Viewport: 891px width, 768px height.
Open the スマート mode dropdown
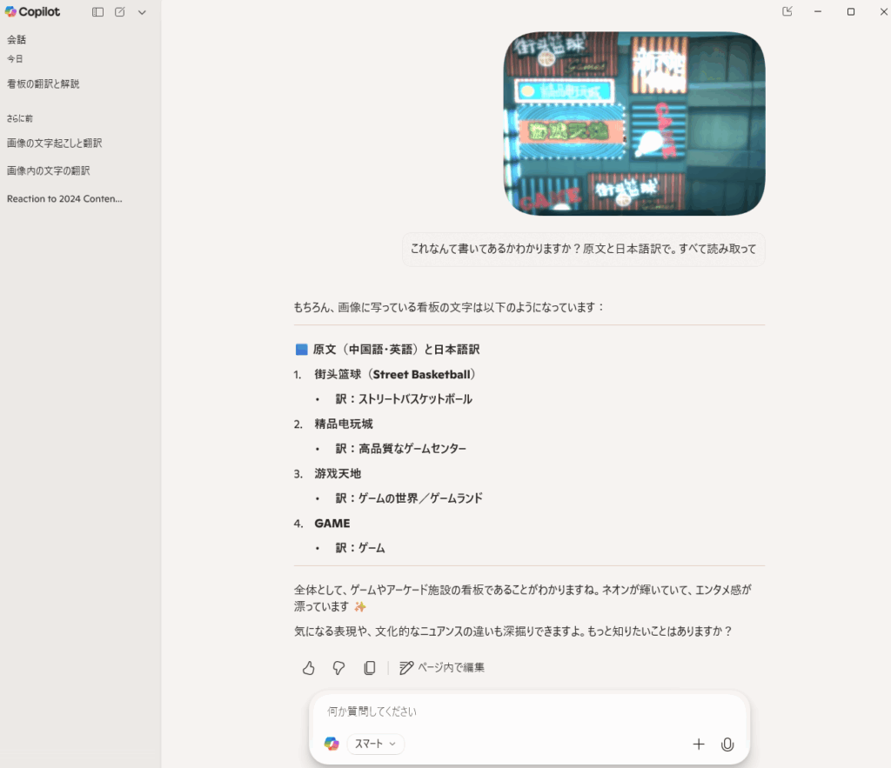coord(375,745)
